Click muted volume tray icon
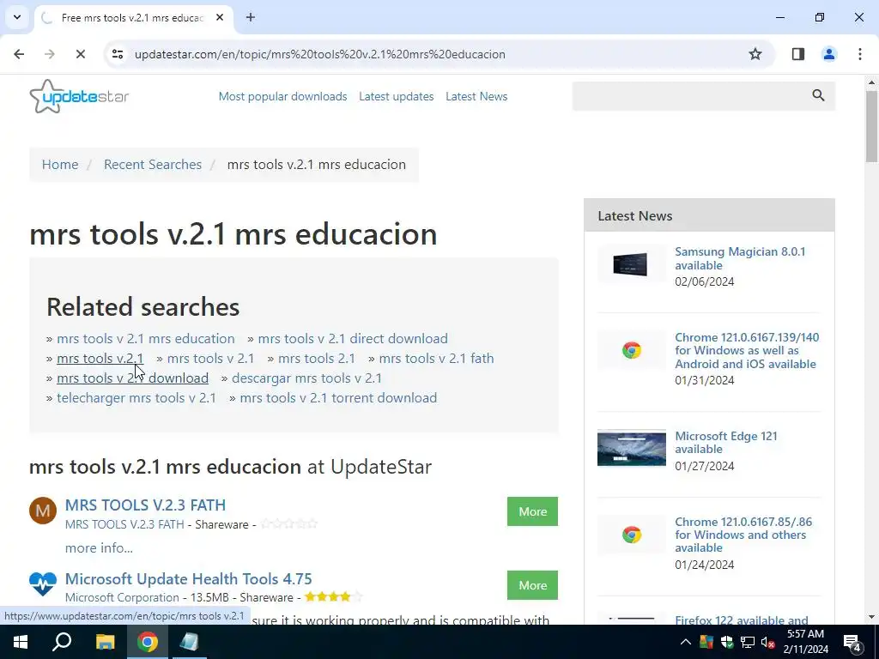Viewport: 879px width, 659px height. 768,642
